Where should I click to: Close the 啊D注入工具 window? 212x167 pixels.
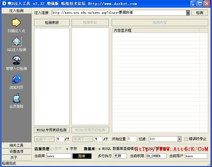(207, 4)
